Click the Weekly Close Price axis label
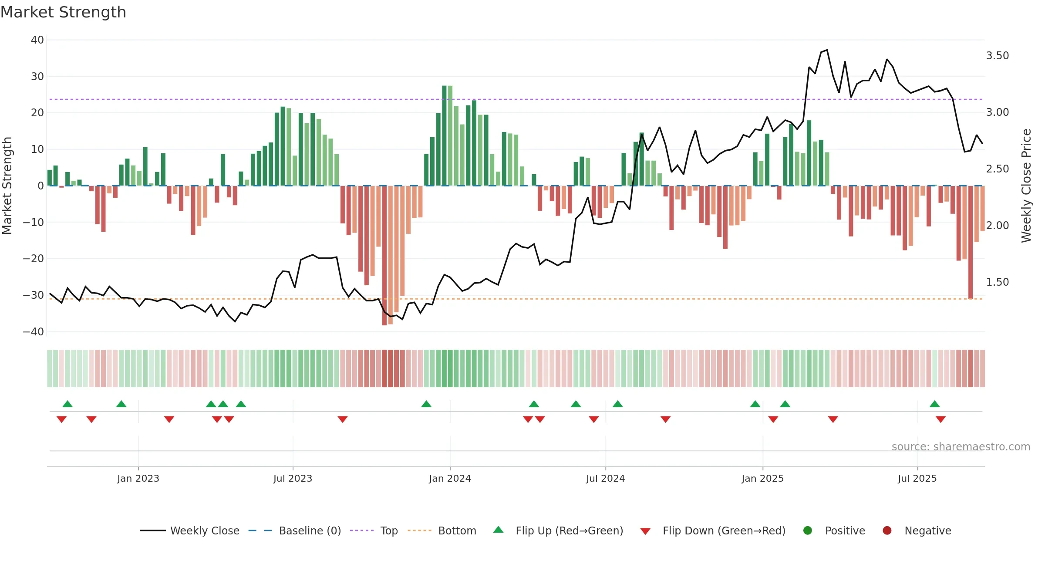Image resolution: width=1045 pixels, height=588 pixels. 1026,186
